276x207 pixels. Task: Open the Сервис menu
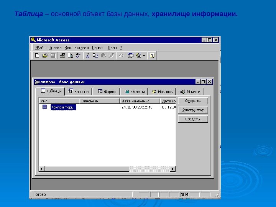(x=98, y=48)
